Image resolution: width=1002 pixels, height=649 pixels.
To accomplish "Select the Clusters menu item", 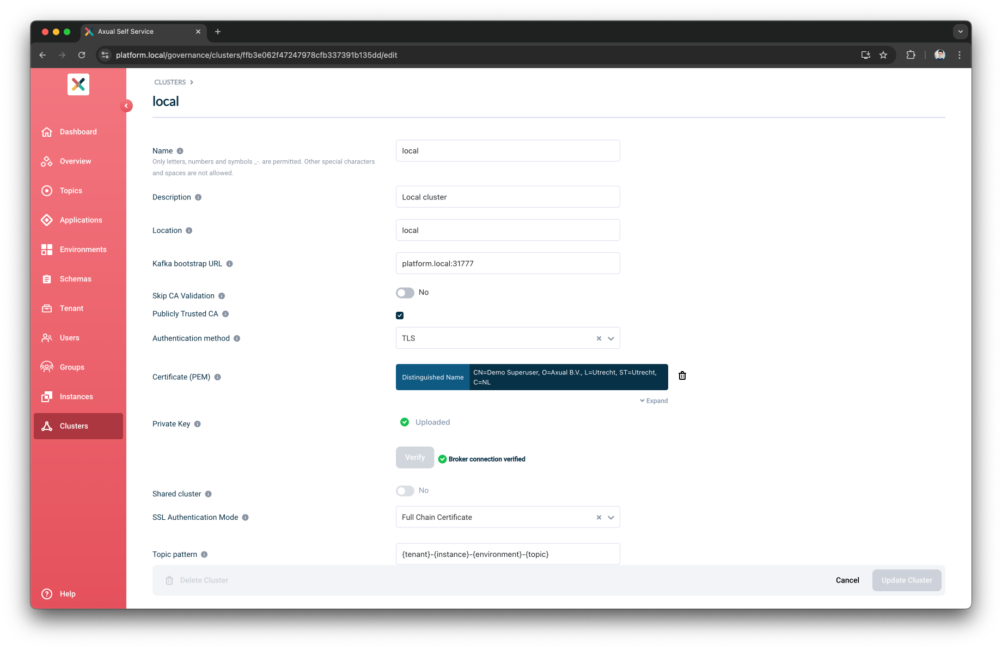I will (x=78, y=426).
